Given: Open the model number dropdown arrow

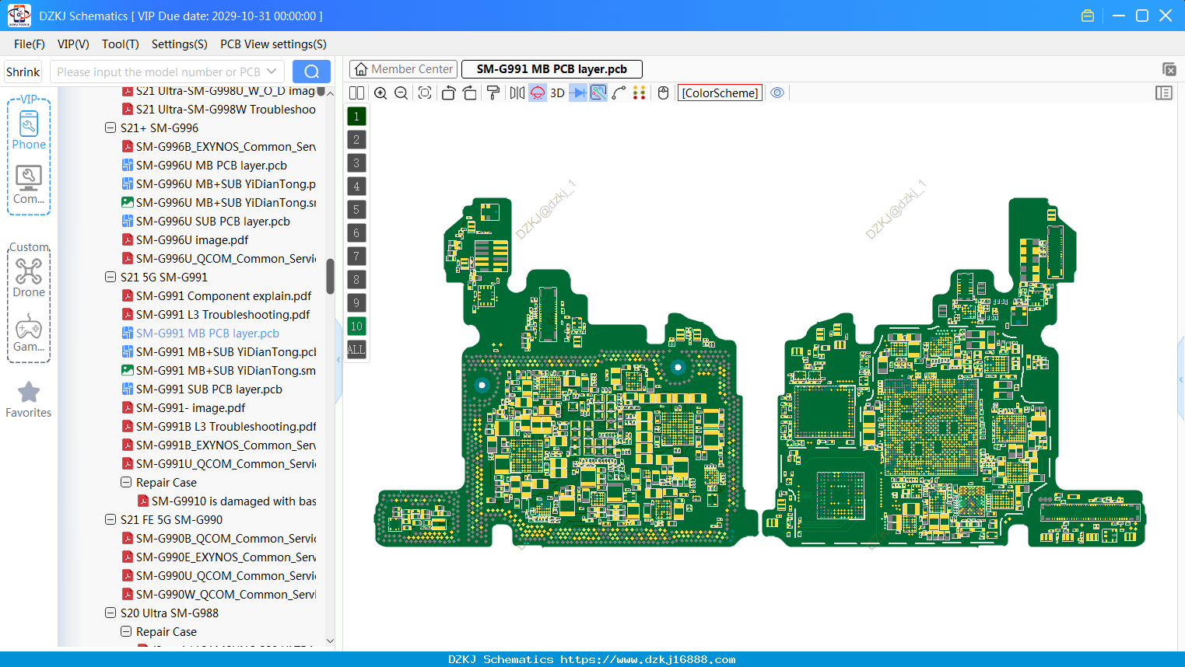Looking at the screenshot, I should (272, 72).
